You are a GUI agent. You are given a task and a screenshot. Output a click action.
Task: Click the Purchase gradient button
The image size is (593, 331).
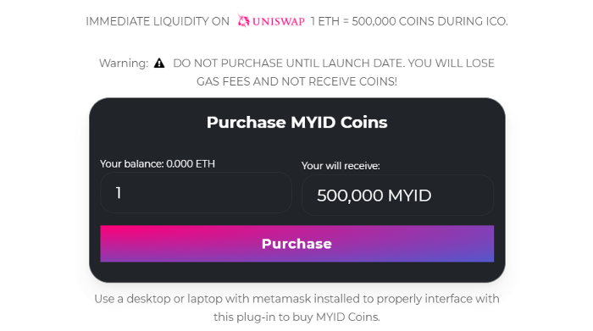click(x=296, y=244)
